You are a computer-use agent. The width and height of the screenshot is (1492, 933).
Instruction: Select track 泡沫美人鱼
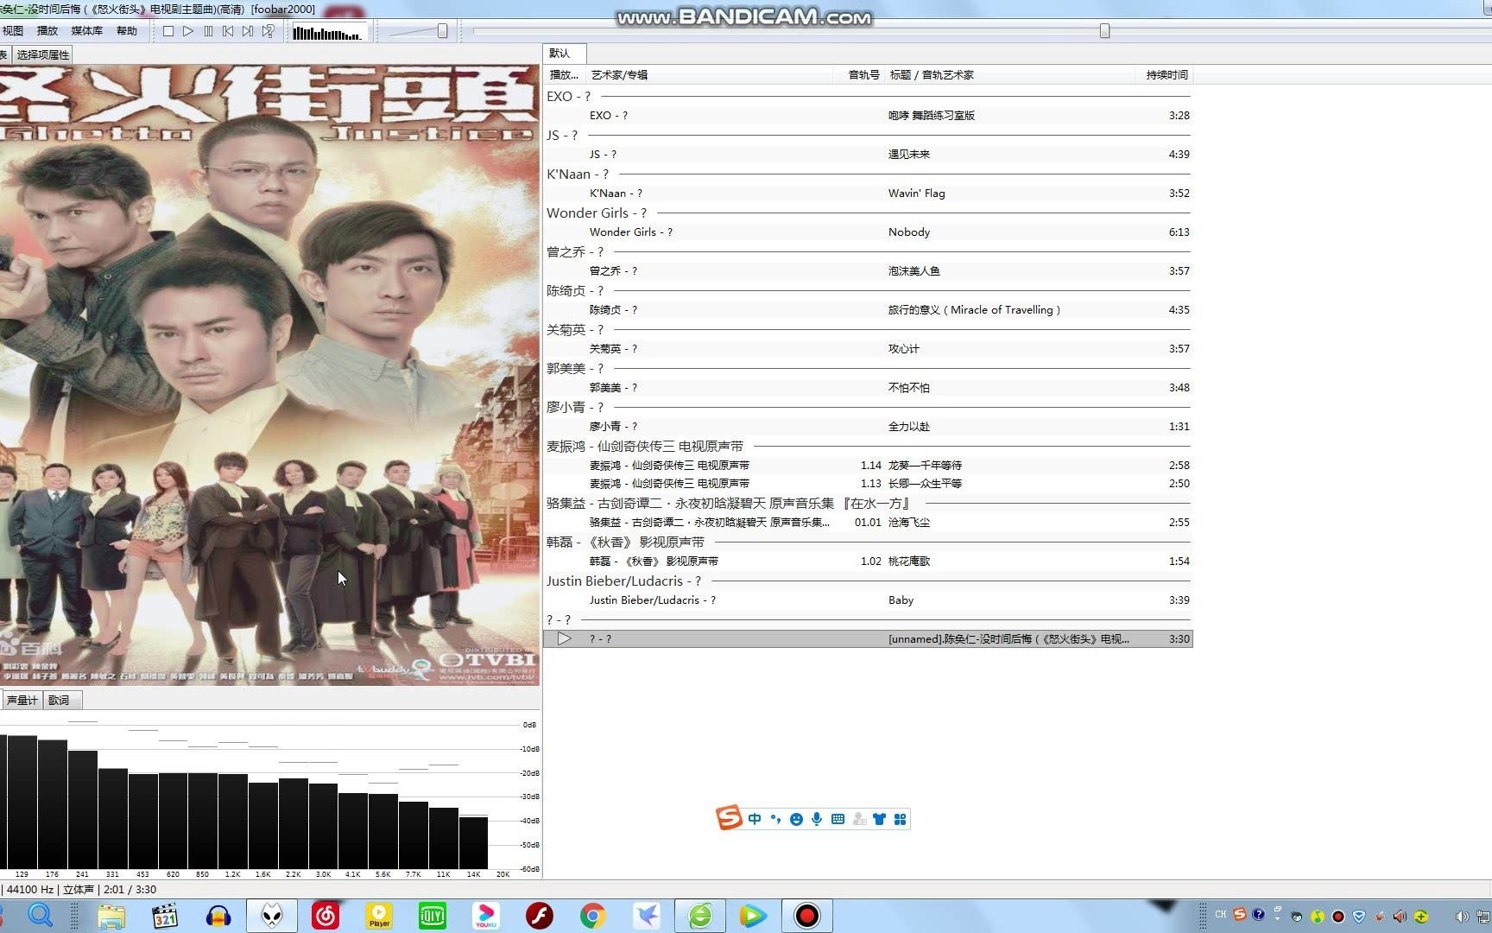[x=868, y=271]
